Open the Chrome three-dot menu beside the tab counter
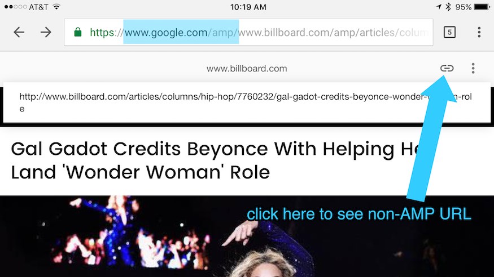The image size is (494, 277). (479, 32)
